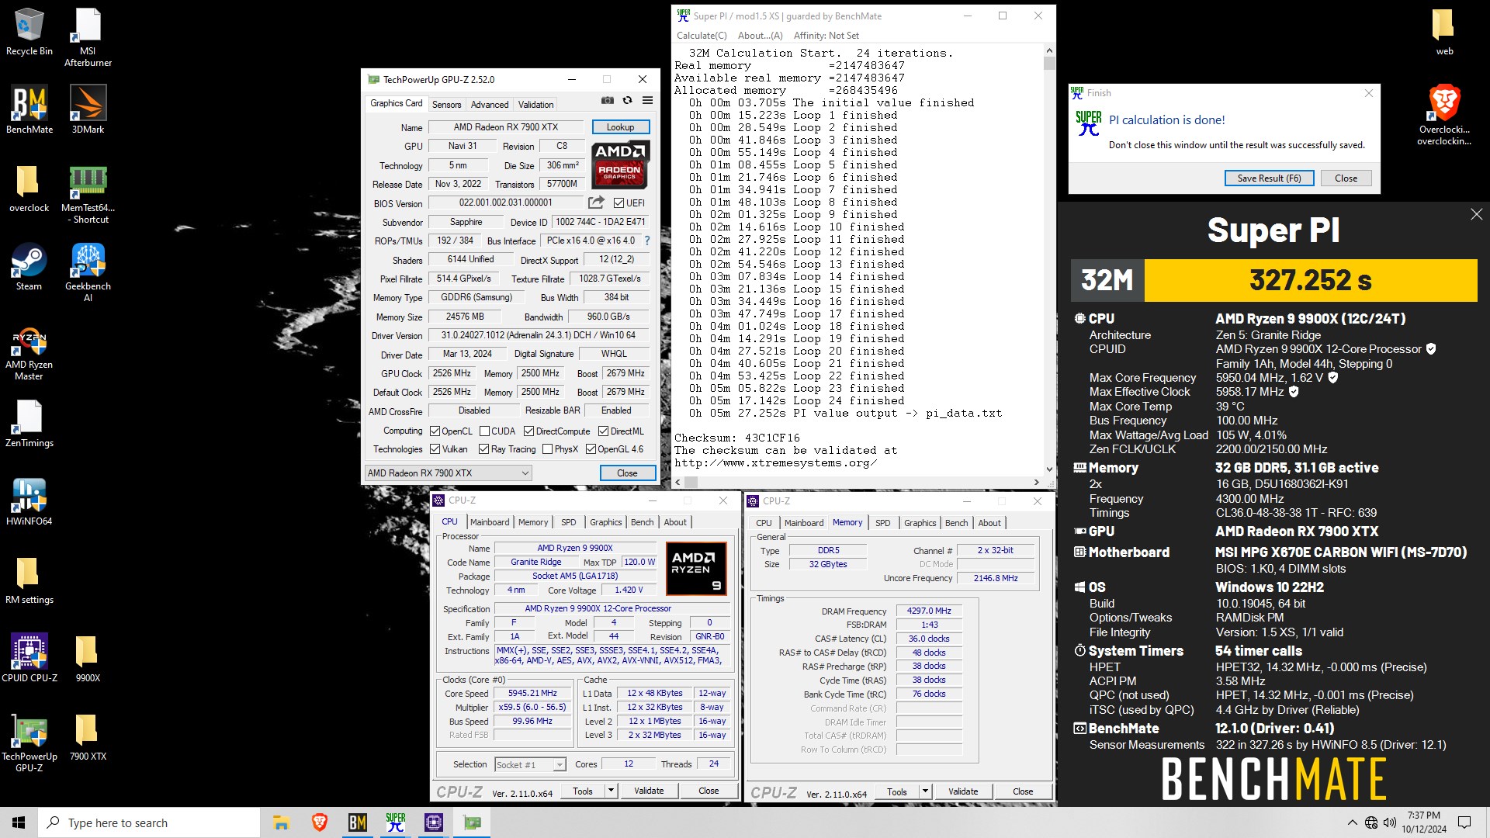
Task: Click Bus Interface question mark in GPU-Z
Action: click(x=647, y=241)
